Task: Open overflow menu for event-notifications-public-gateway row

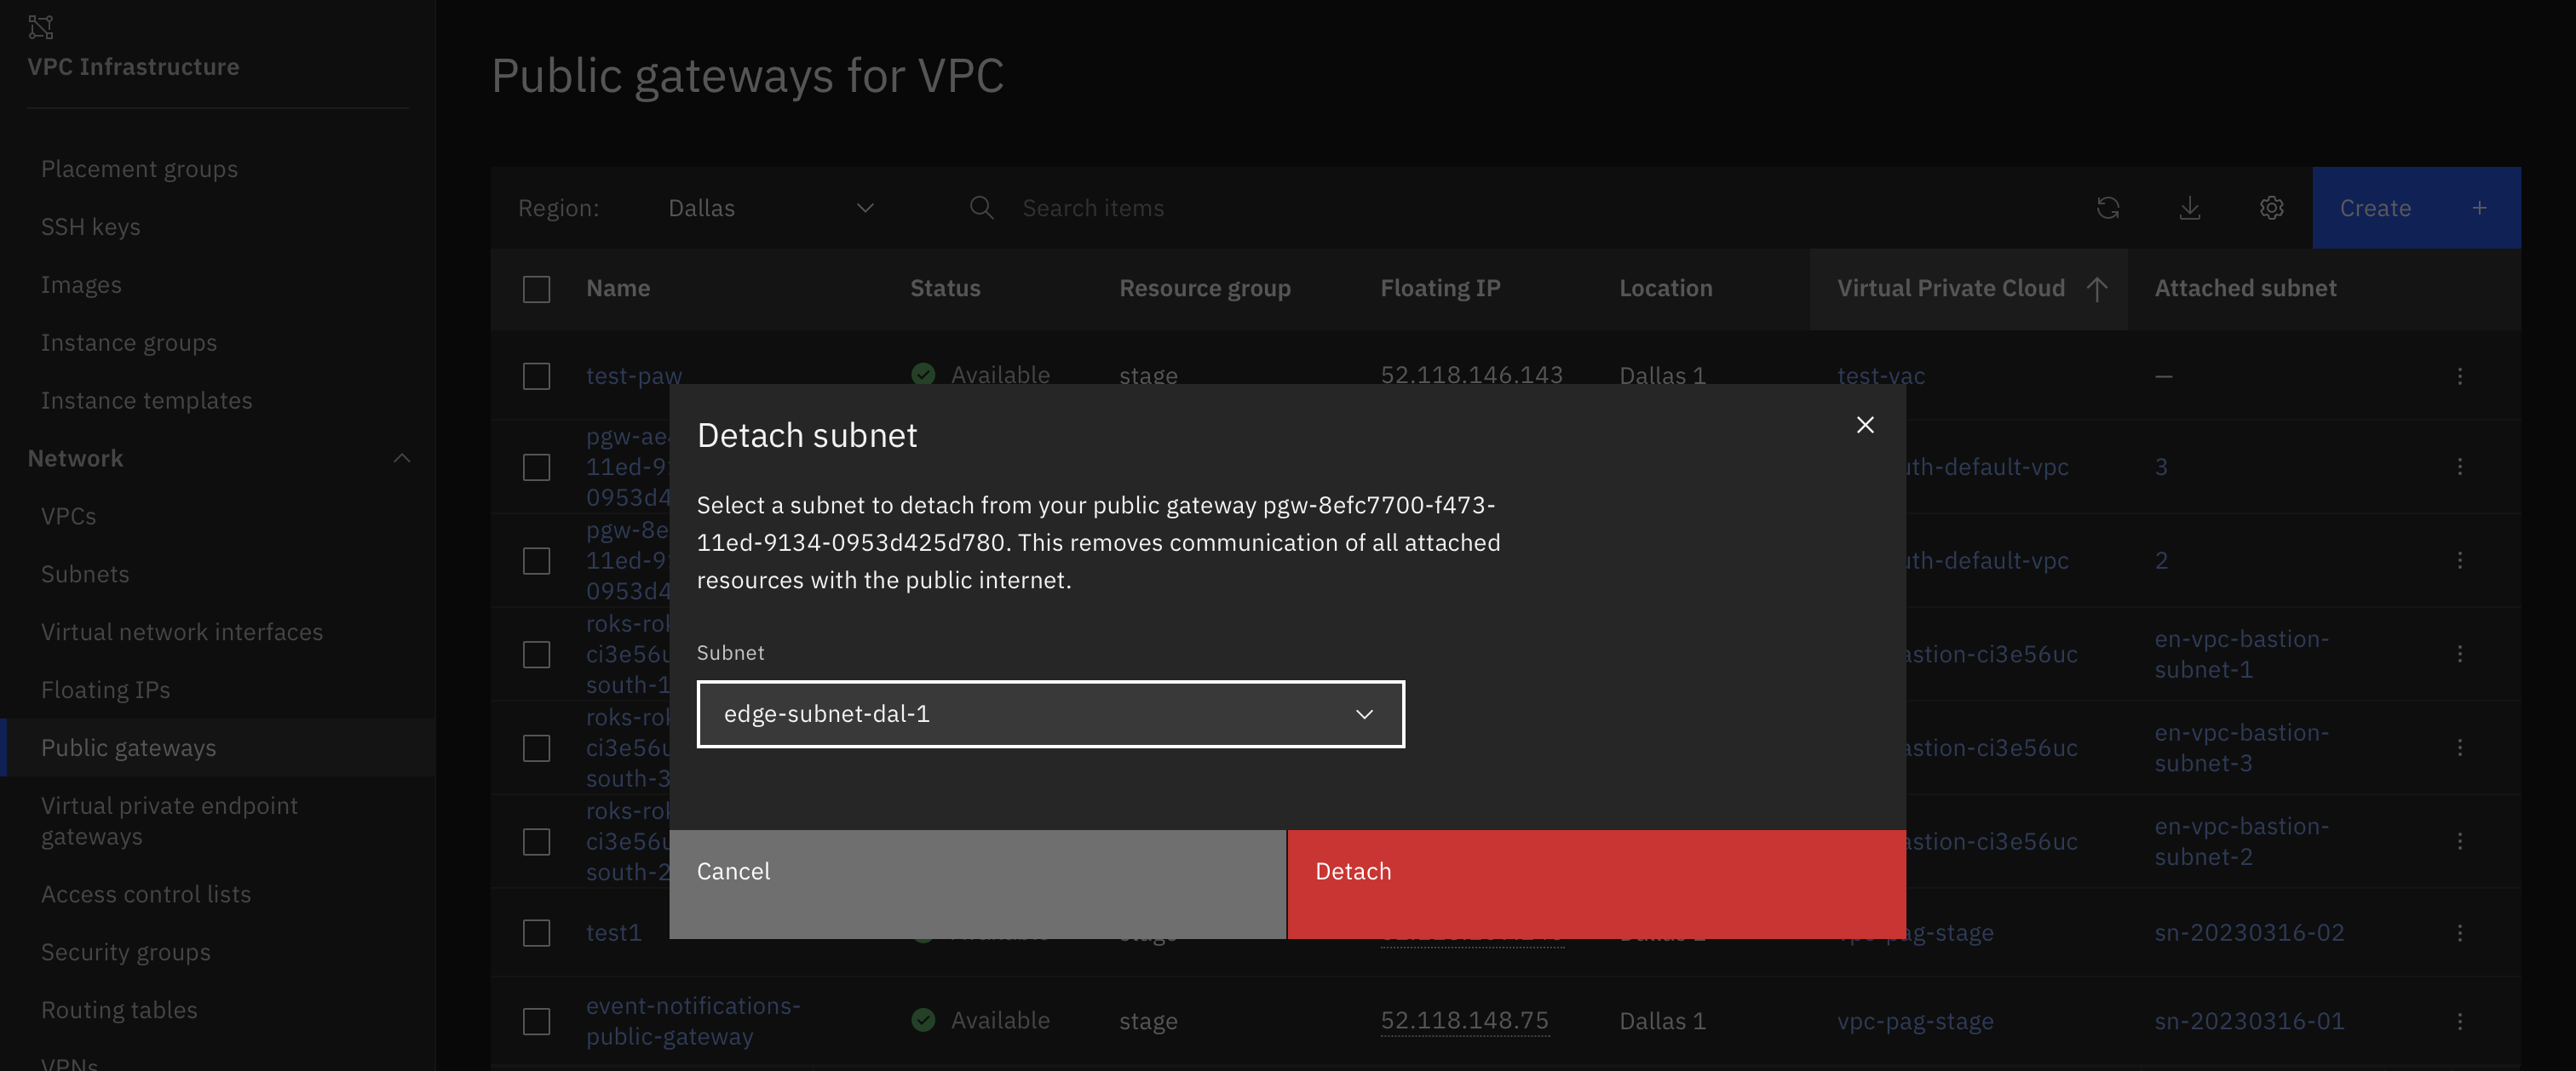Action: (2459, 1021)
